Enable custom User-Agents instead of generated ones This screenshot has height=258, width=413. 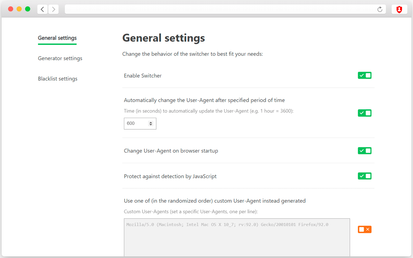point(365,229)
